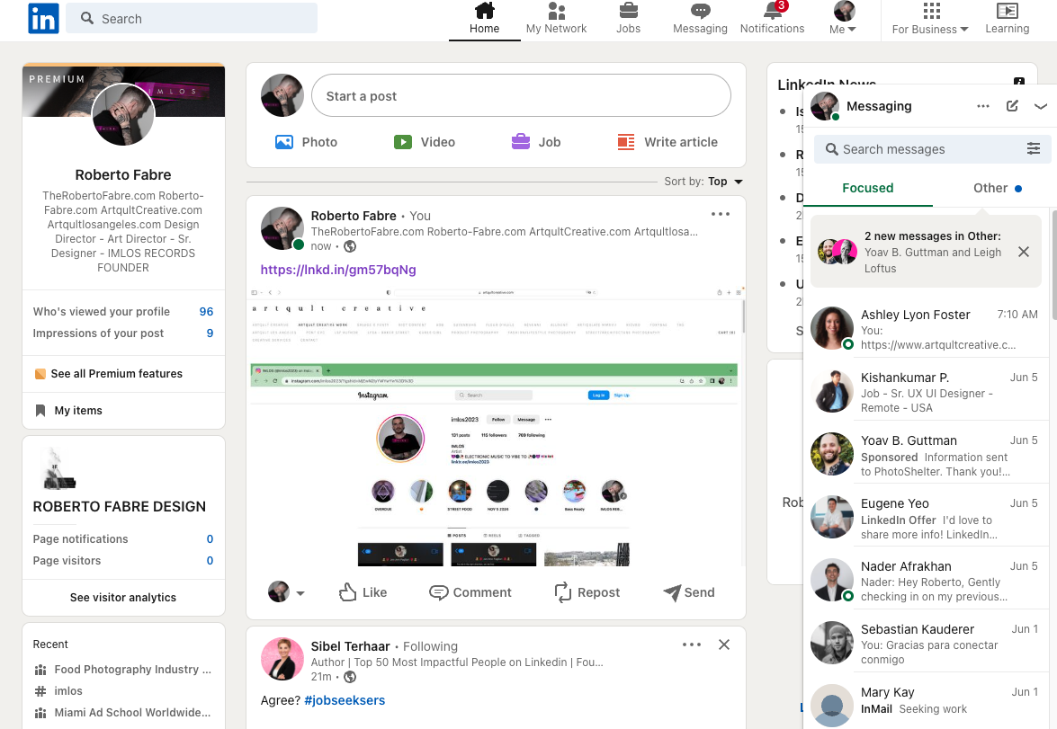Switch to Other messages tab
The height and width of the screenshot is (729, 1057).
click(997, 188)
